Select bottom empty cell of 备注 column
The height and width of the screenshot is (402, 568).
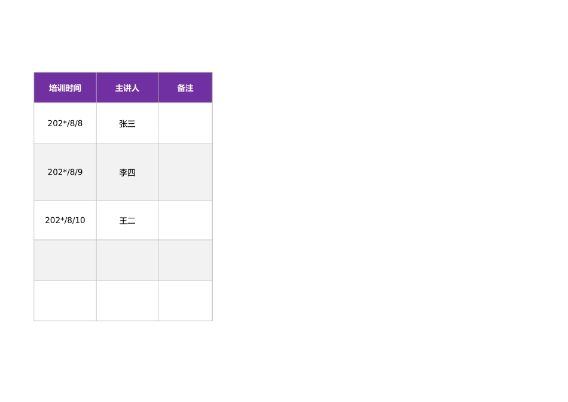click(185, 300)
